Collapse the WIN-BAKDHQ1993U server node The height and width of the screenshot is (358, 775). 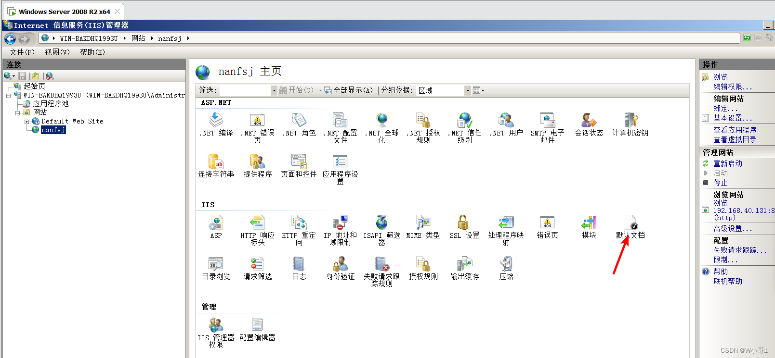point(8,96)
